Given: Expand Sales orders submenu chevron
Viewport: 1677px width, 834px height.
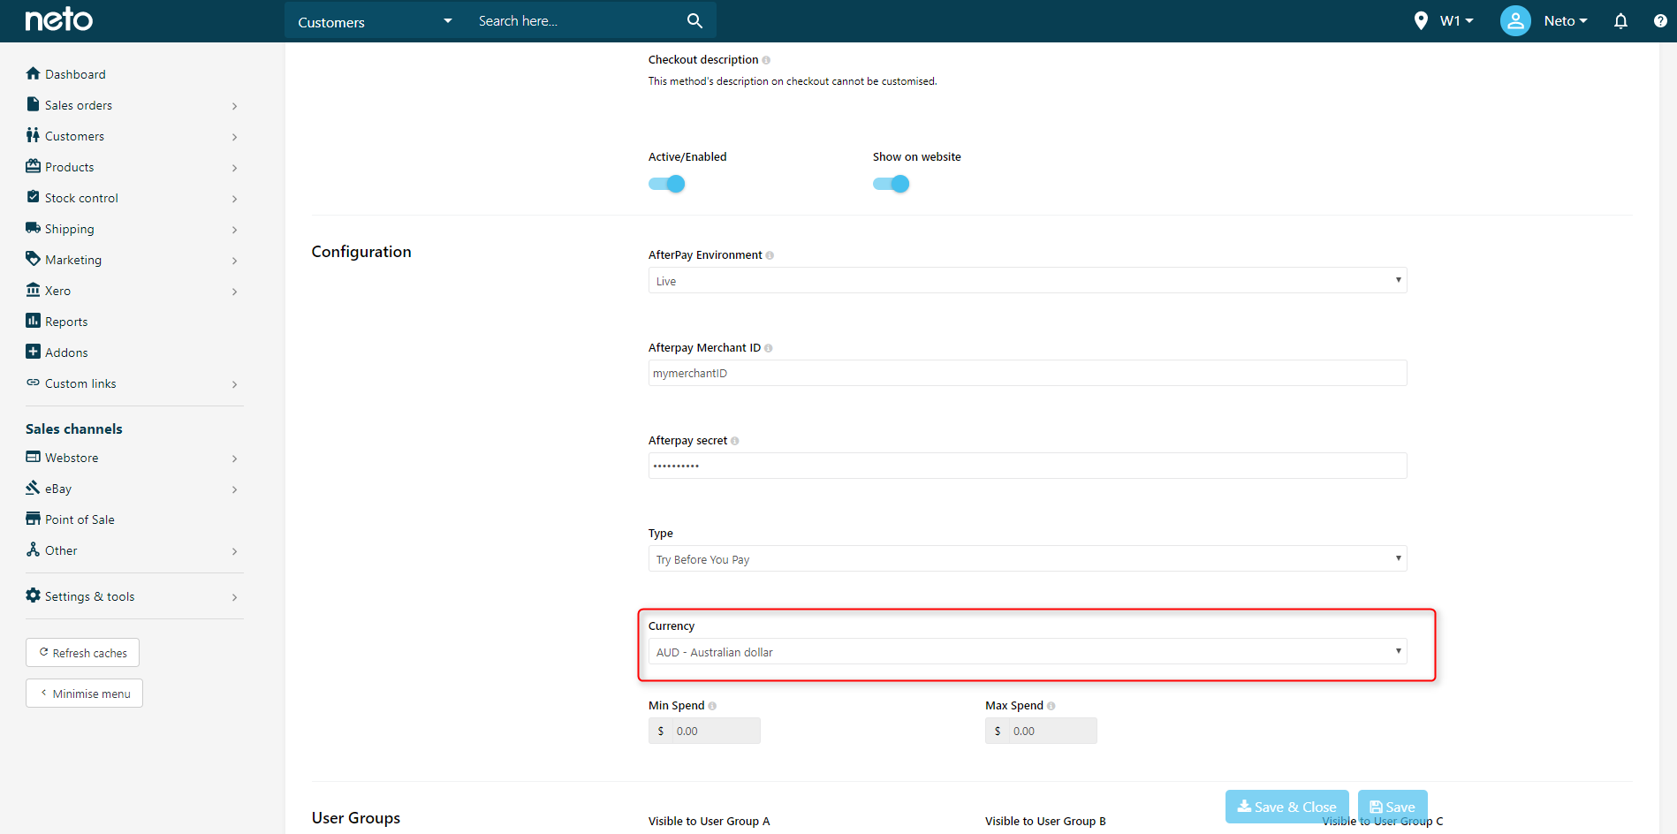Looking at the screenshot, I should [234, 106].
